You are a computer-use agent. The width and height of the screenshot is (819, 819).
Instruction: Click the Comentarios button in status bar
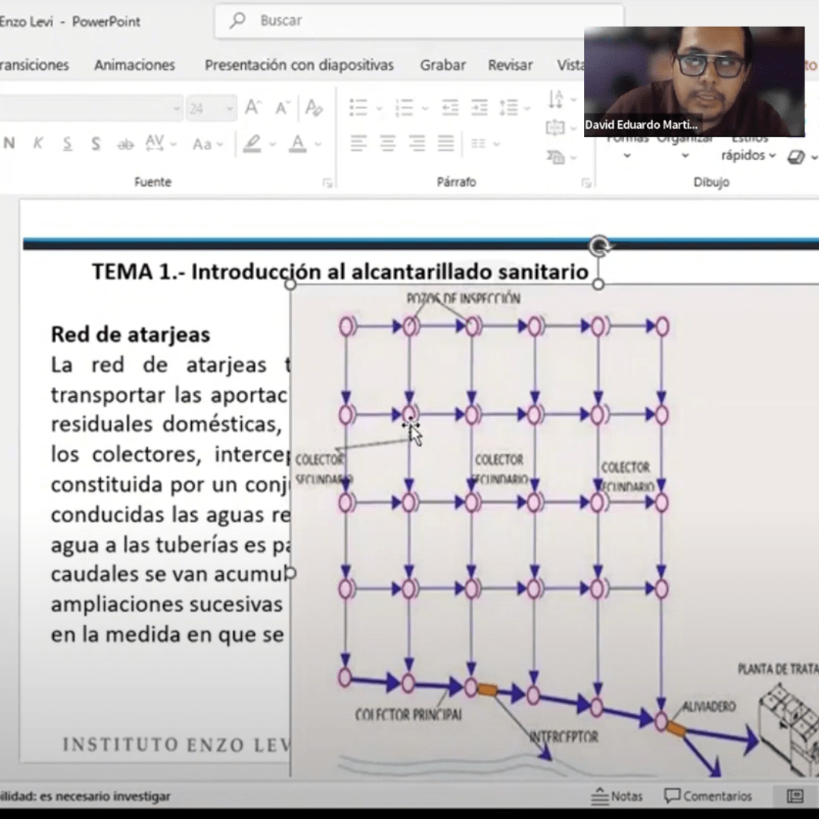(708, 796)
